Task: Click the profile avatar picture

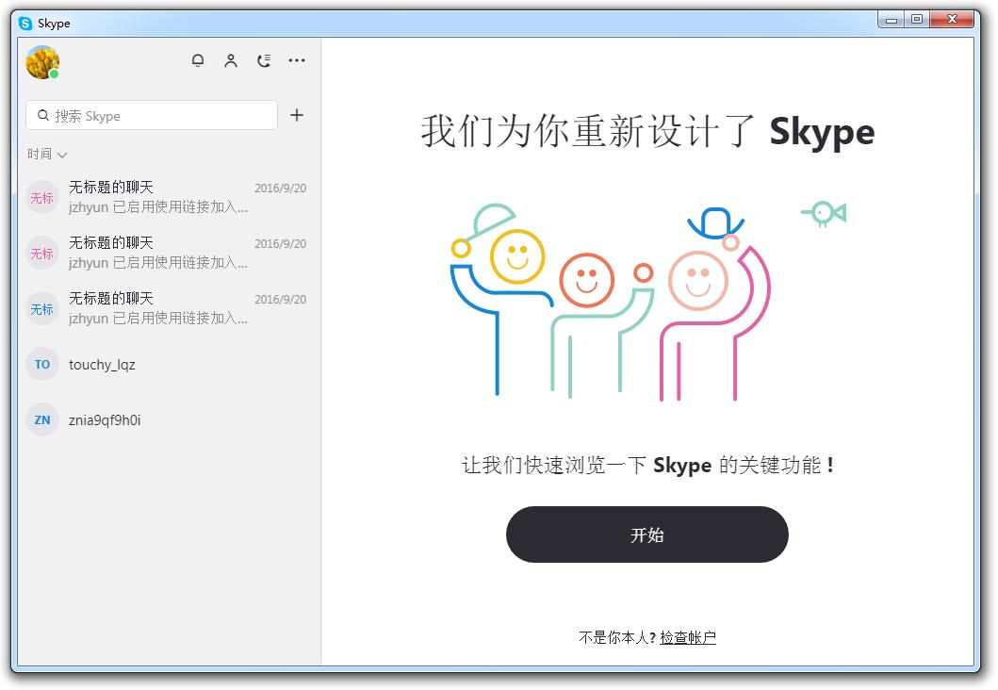Action: tap(42, 62)
